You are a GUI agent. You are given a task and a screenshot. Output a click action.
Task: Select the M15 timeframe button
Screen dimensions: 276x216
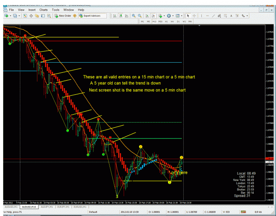(x=155, y=22)
